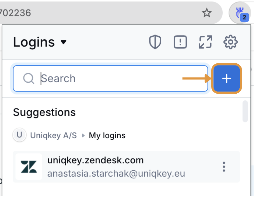Select the Uniqkey A/S organization
The image size is (256, 197).
(x=53, y=135)
